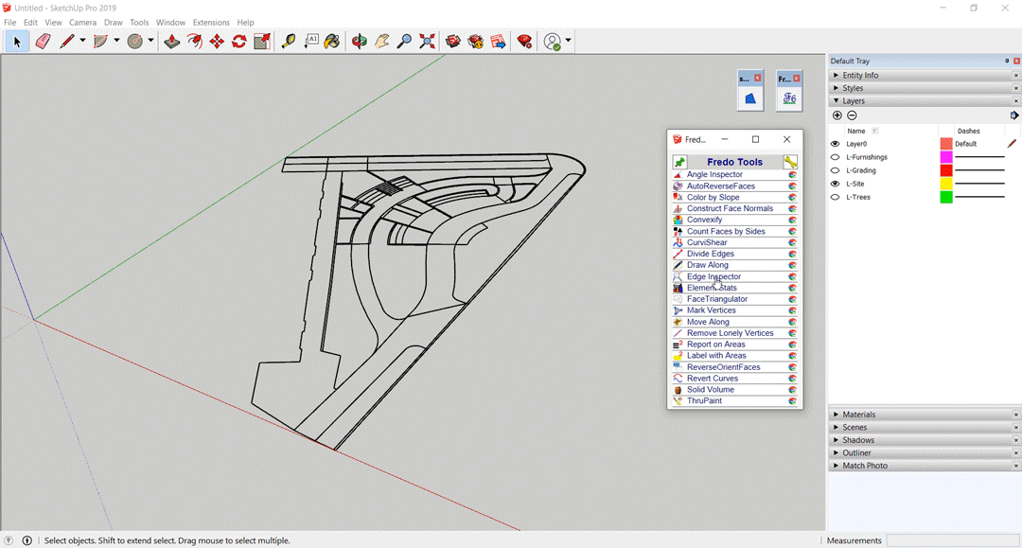Toggle visibility of L-Trees layer
Screen dimensions: 1022x548
835,197
